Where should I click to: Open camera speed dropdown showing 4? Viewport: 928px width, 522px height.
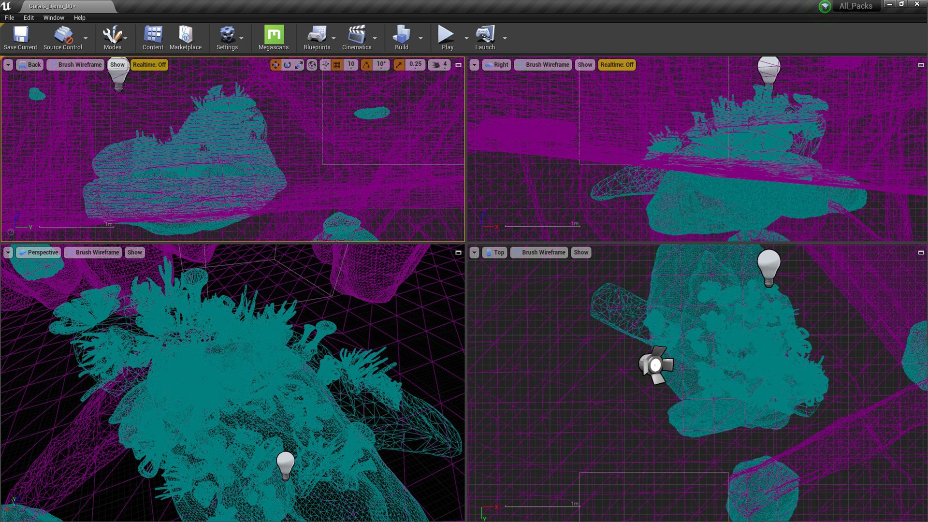pos(440,65)
